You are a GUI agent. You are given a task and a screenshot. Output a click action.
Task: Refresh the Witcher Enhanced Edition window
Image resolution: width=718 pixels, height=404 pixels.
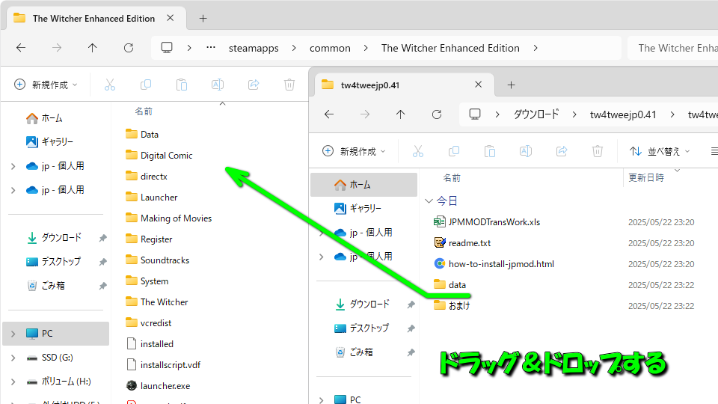tap(129, 48)
